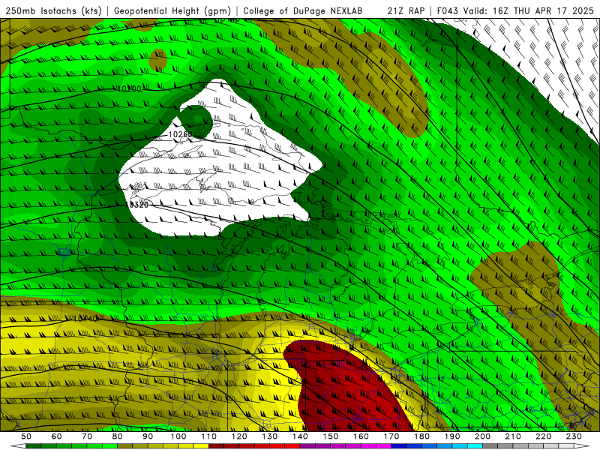Click the 'Geopotential Height (gpm)' title text
Image resolution: width=600 pixels, height=450 pixels.
tap(172, 11)
